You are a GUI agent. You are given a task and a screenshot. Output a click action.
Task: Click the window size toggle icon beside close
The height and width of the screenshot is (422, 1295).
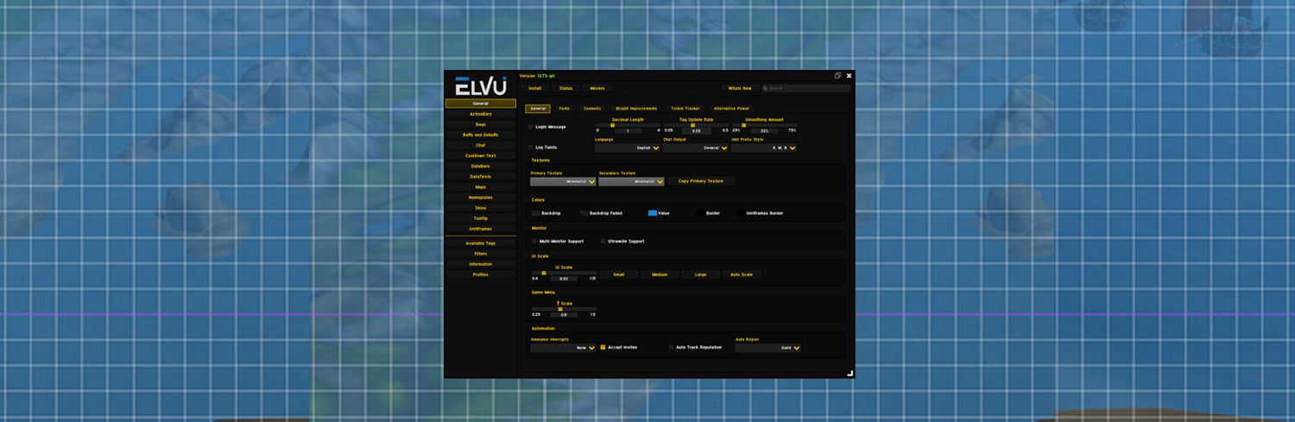click(x=837, y=76)
